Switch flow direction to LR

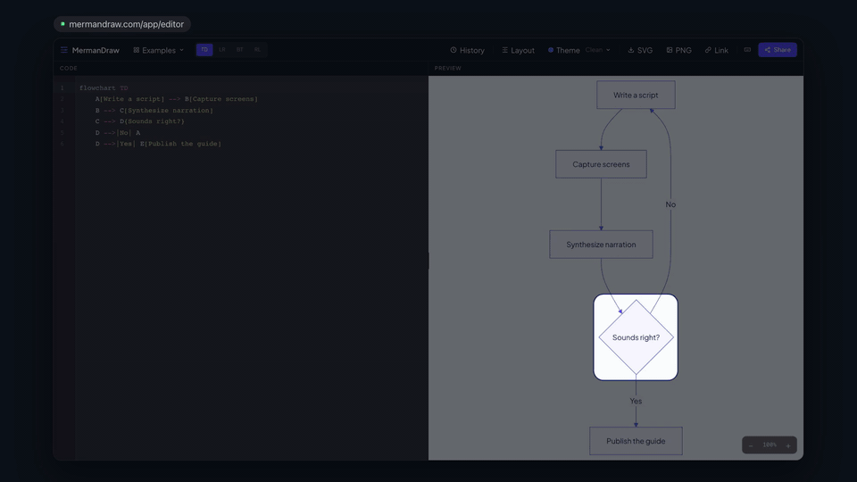tap(222, 50)
